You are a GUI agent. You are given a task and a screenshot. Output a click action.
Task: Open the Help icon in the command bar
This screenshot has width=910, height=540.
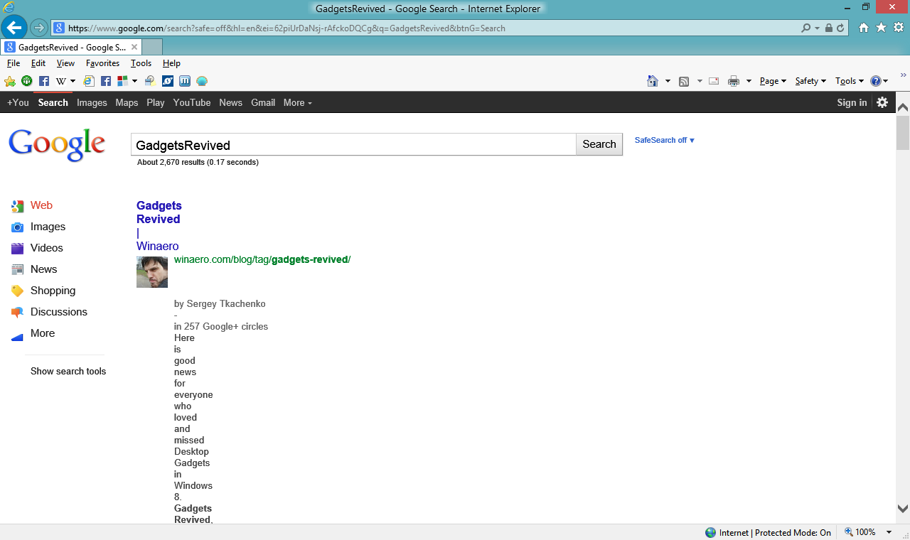click(877, 80)
